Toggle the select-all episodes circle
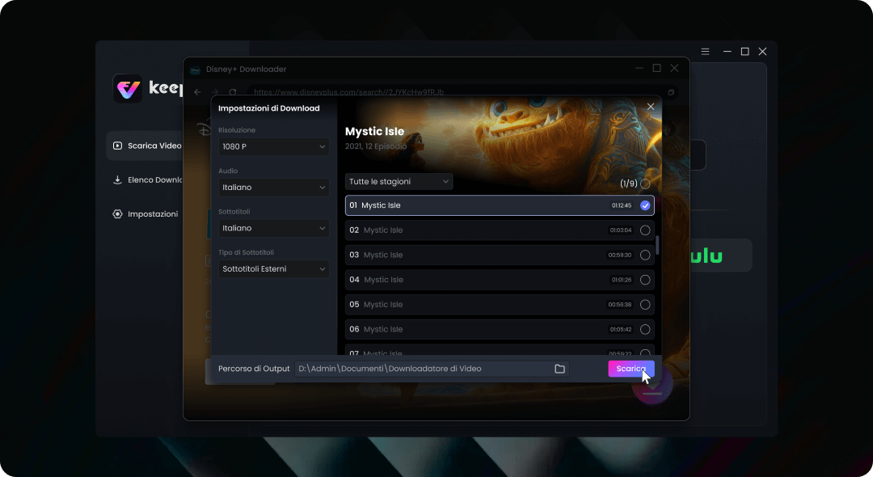 click(645, 184)
